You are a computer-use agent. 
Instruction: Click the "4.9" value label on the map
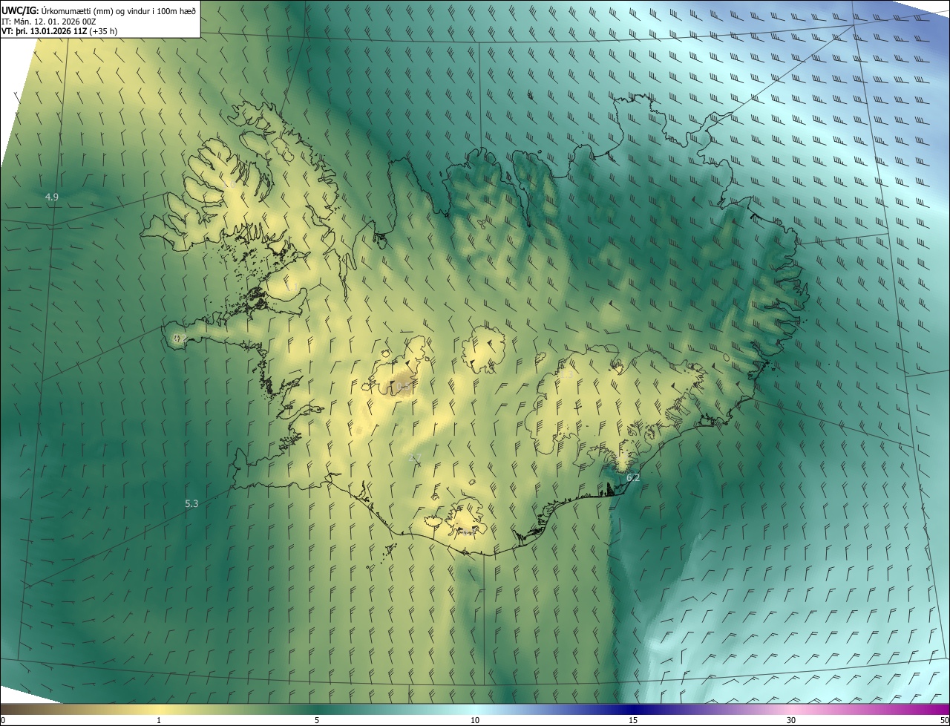pos(51,197)
